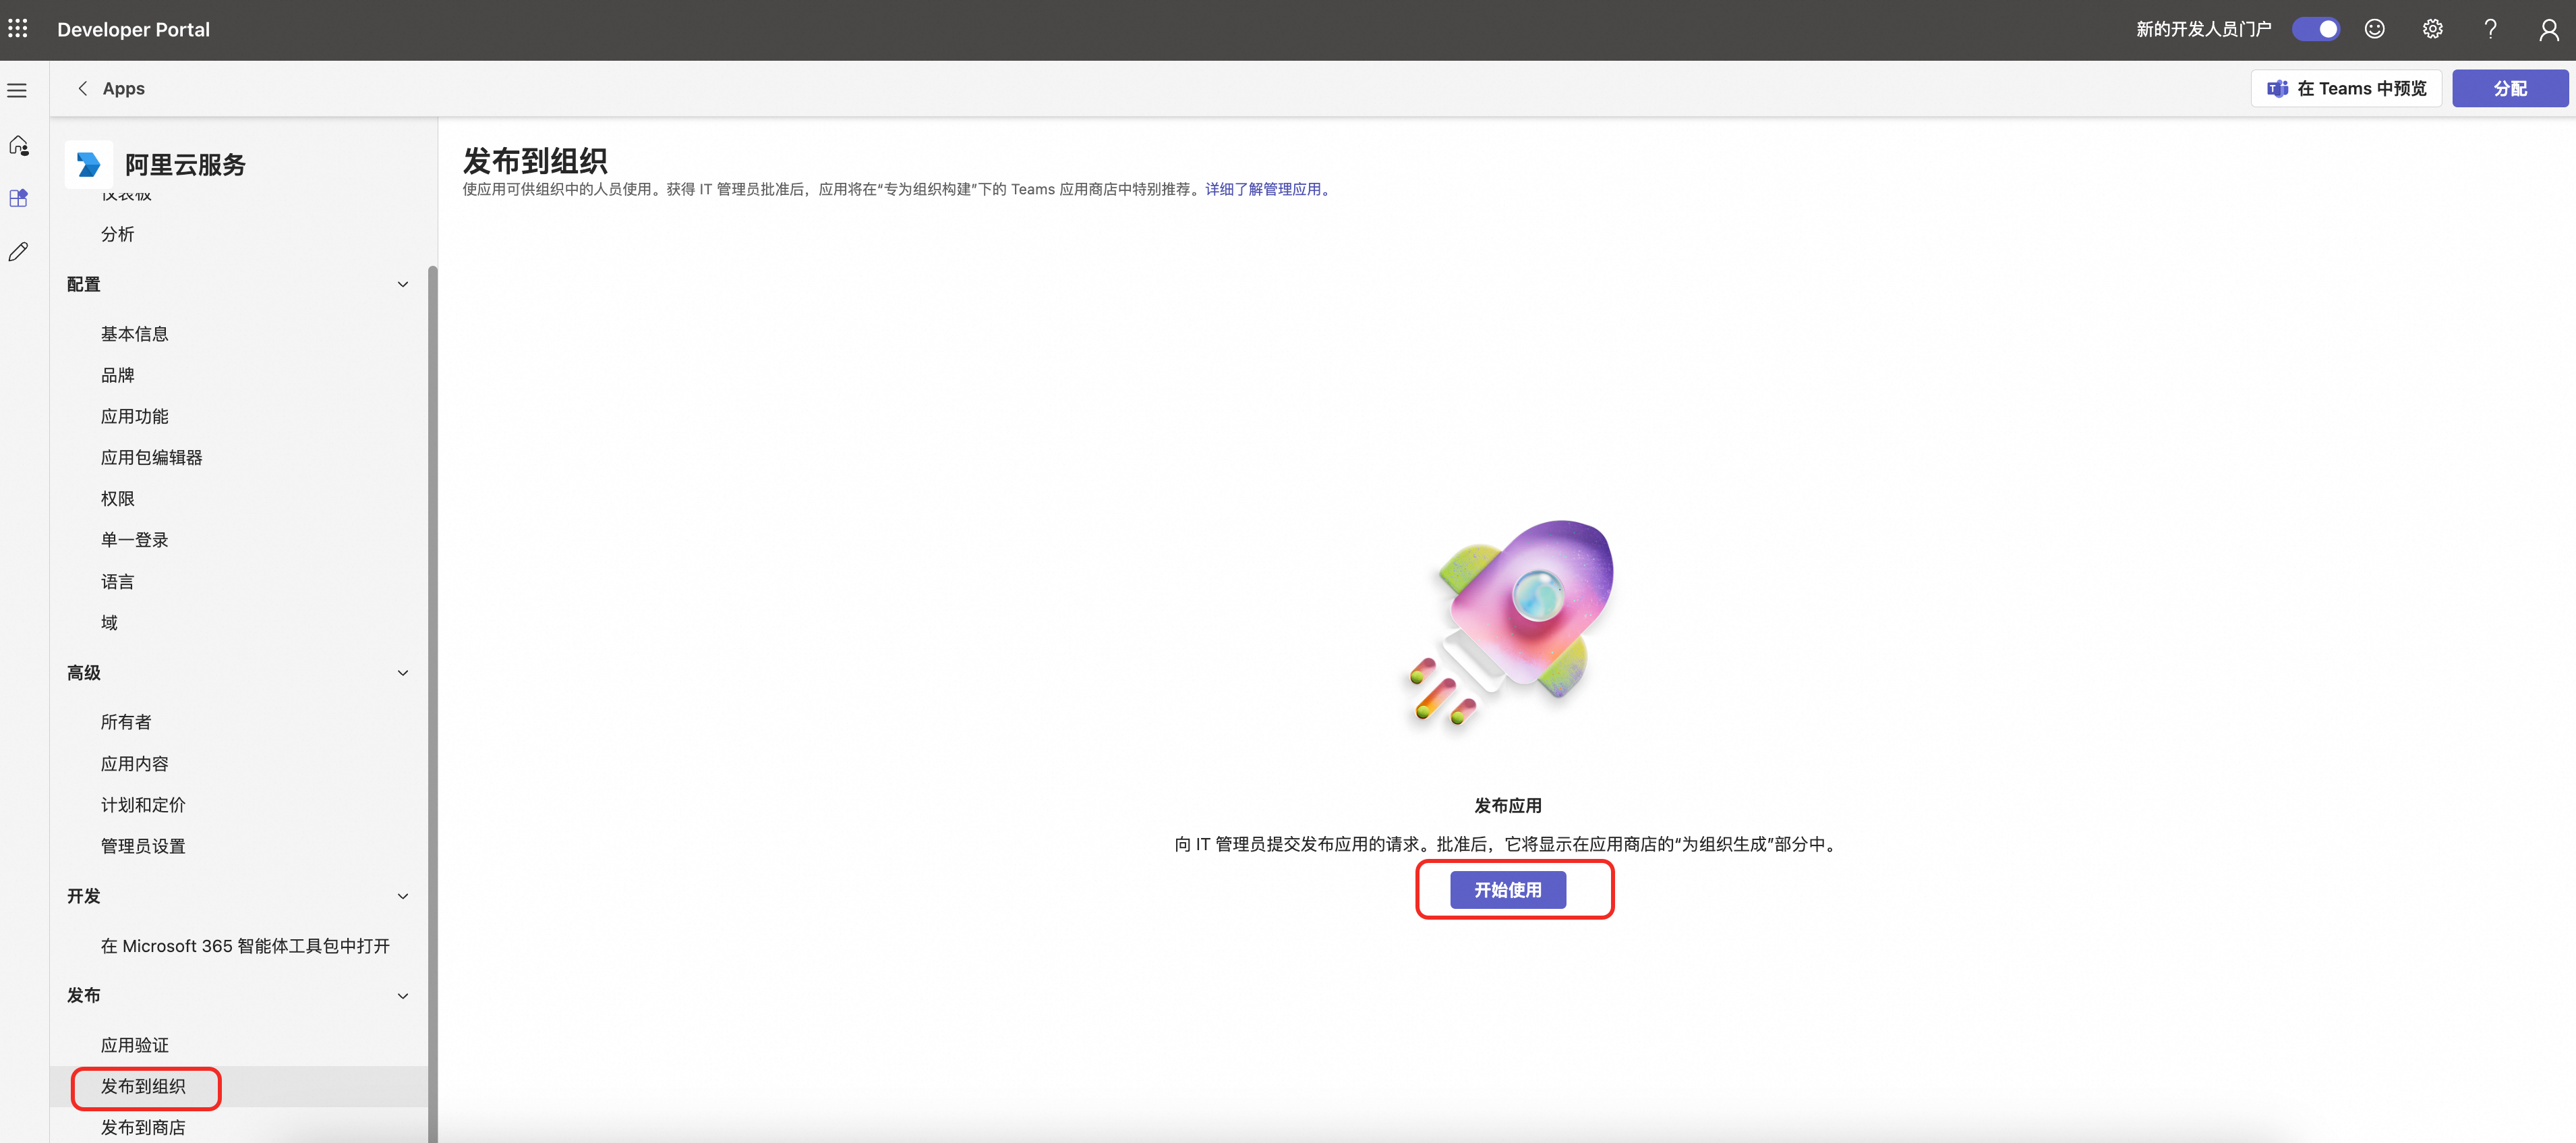Open 发布到商店 menu item
This screenshot has width=2576, height=1143.
(143, 1127)
